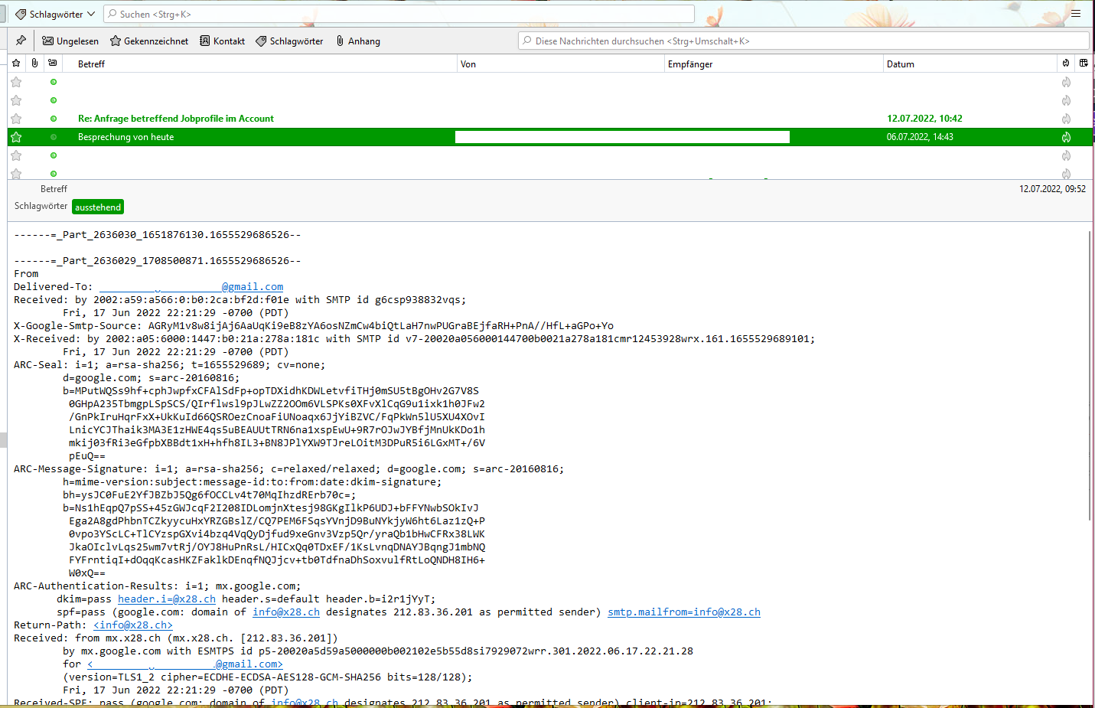Mark 'Re: Anfrage betreffend Jobprofile' row as junk
1095x708 pixels.
click(x=1066, y=119)
